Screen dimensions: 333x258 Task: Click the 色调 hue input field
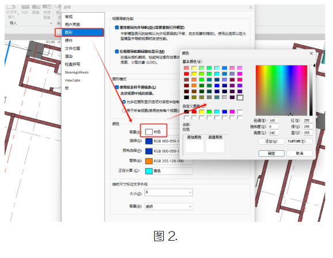[273, 120]
